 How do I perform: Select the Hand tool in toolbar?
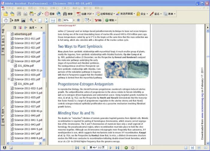(x=5, y=20)
